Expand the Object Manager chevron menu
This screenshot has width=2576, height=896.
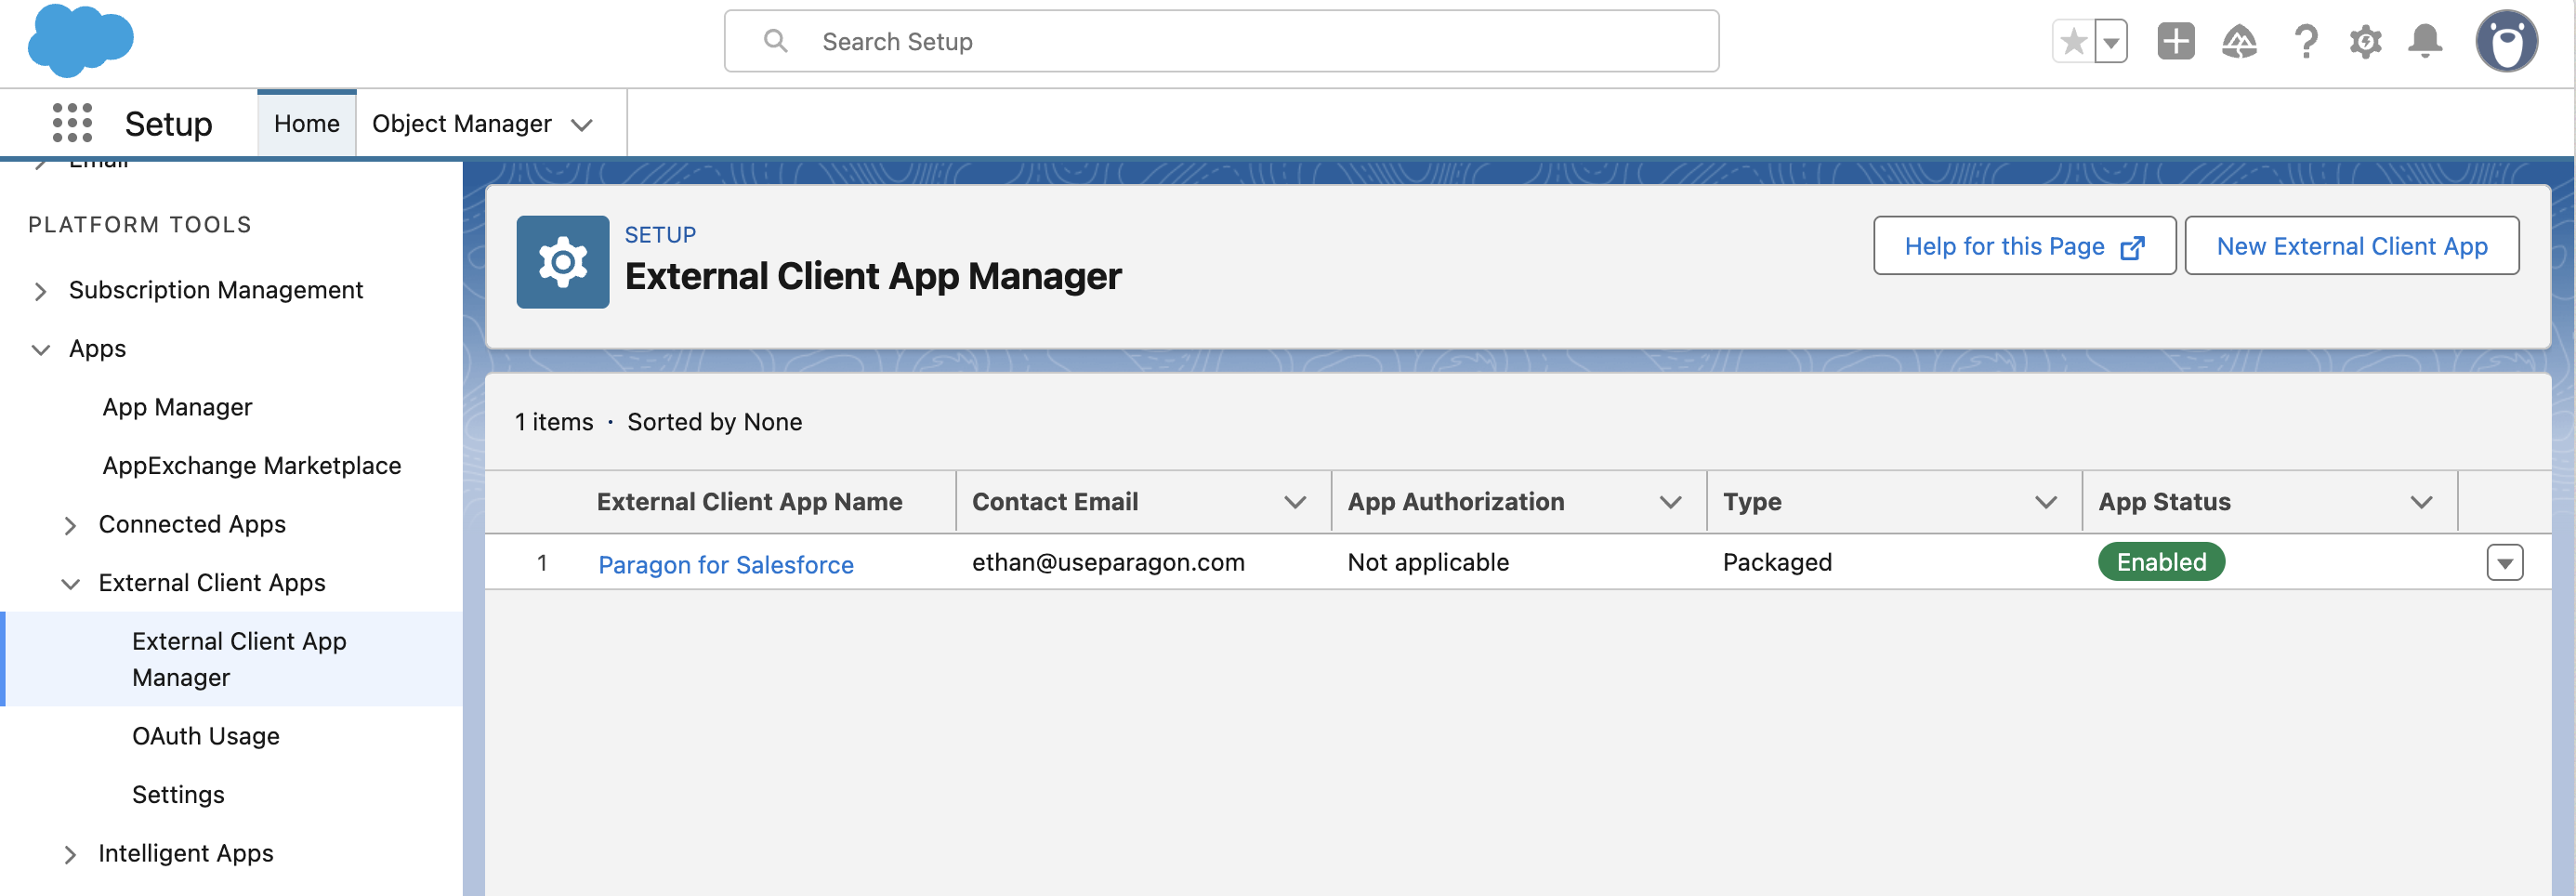582,125
